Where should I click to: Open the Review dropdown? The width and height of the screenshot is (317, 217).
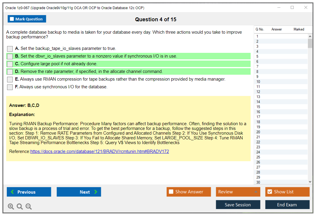pos(238,192)
